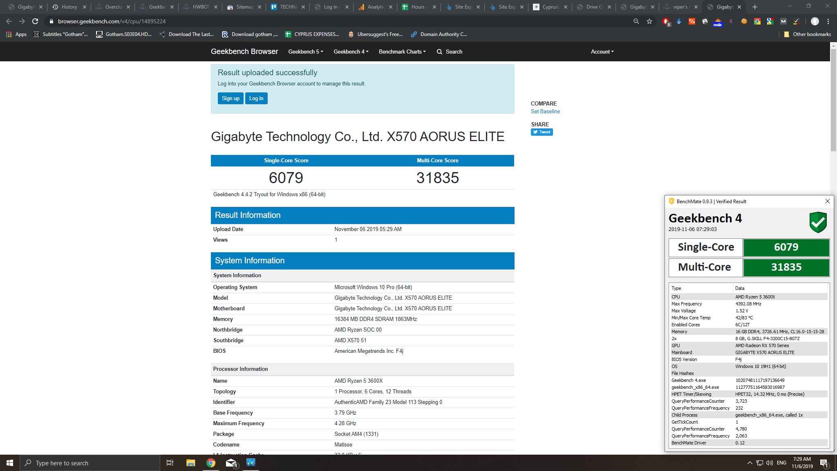Screen dimensions: 837x471
Task: Open a new browser tab
Action: [x=754, y=7]
